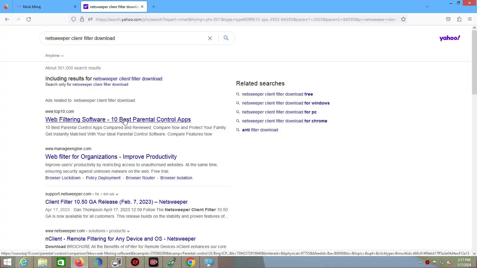This screenshot has width=477, height=268.
Task: Open the red screen recorder taskbar app
Action: [x=154, y=262]
